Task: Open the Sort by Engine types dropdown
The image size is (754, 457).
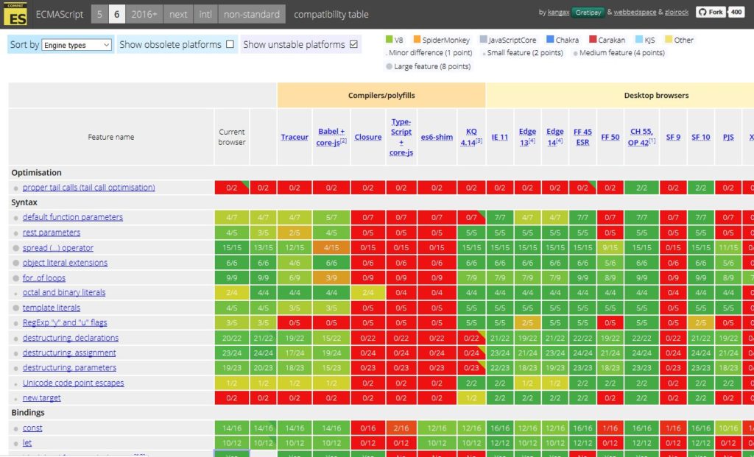Action: click(77, 45)
